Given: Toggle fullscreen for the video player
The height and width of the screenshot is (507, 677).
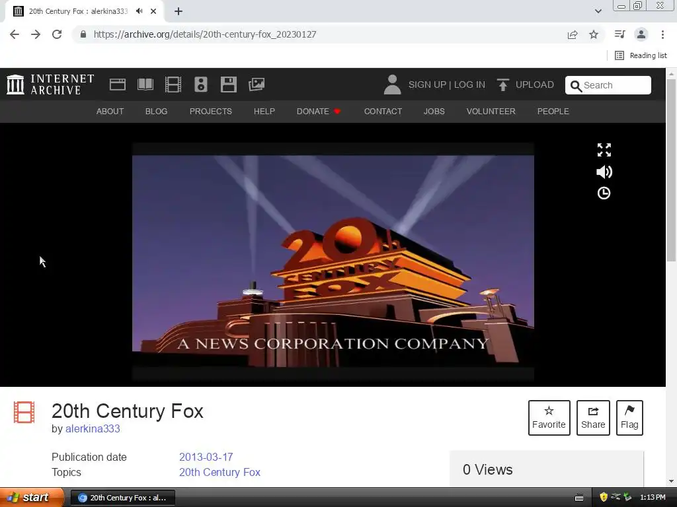Looking at the screenshot, I should (x=604, y=150).
